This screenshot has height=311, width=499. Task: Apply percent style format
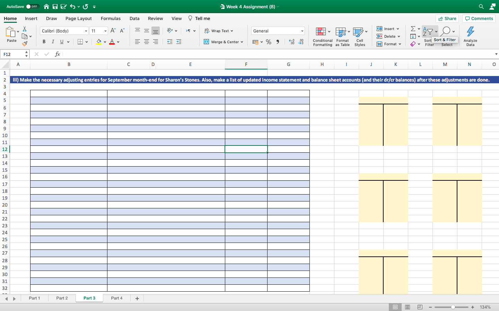(x=269, y=42)
